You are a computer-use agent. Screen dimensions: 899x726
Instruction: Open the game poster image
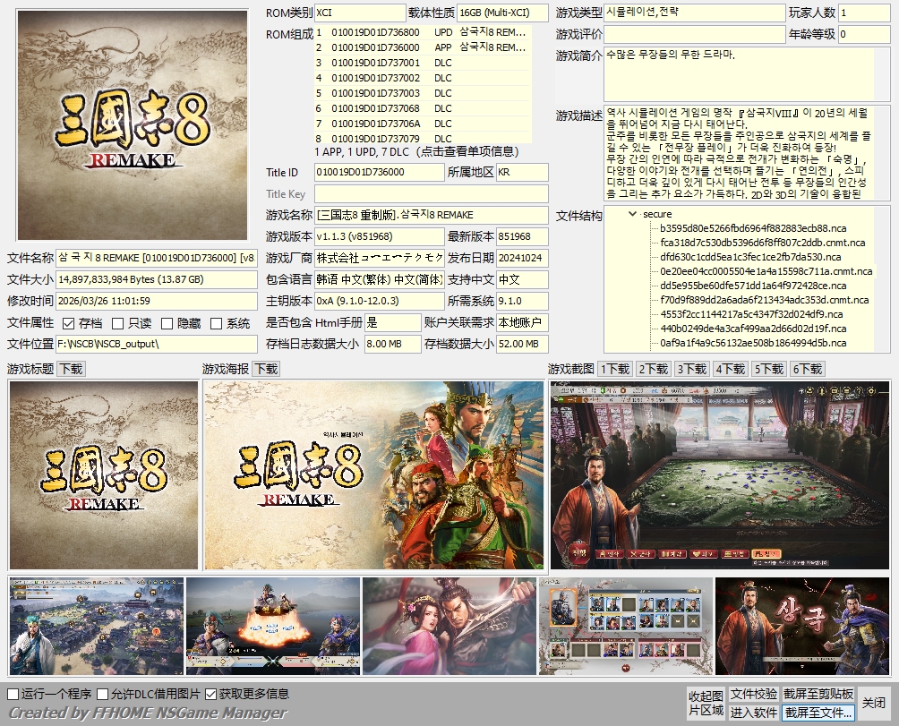(x=373, y=475)
